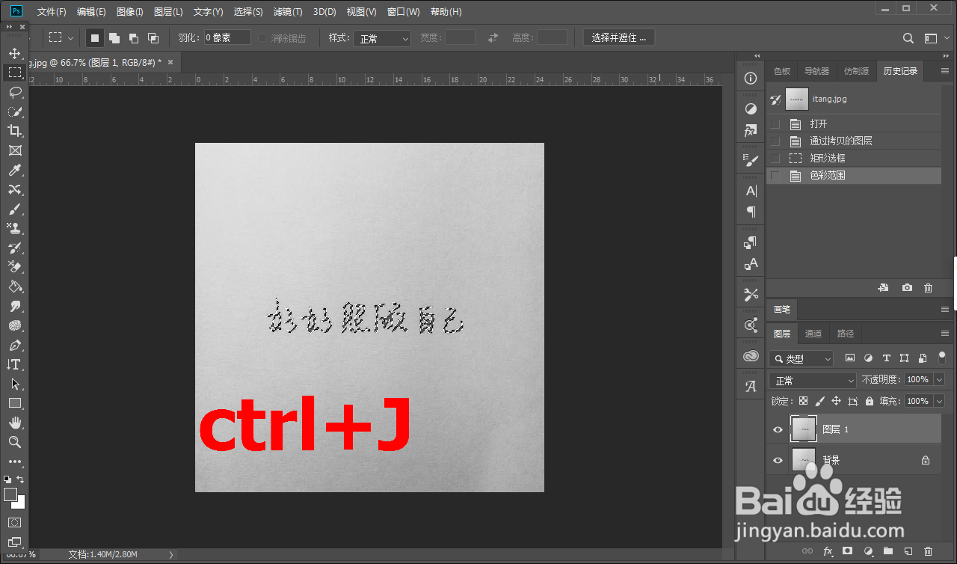Open the 选择(S) menu
This screenshot has height=564, width=957.
tap(248, 12)
